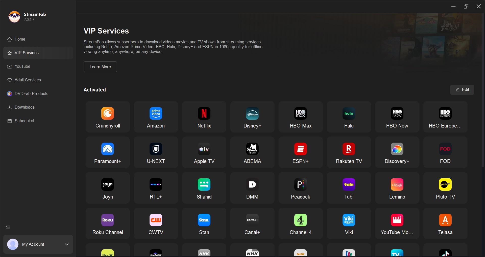Select the Rakuten TV service
This screenshot has height=257, width=485.
coord(349,152)
